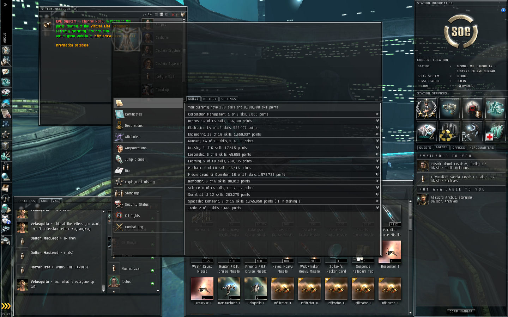Open the Offices tab in station panel
Image resolution: width=508 pixels, height=317 pixels.
pos(459,148)
